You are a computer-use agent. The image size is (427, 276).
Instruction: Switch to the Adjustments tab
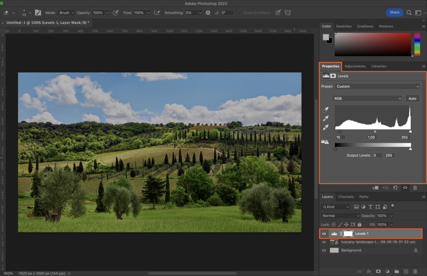(x=355, y=66)
